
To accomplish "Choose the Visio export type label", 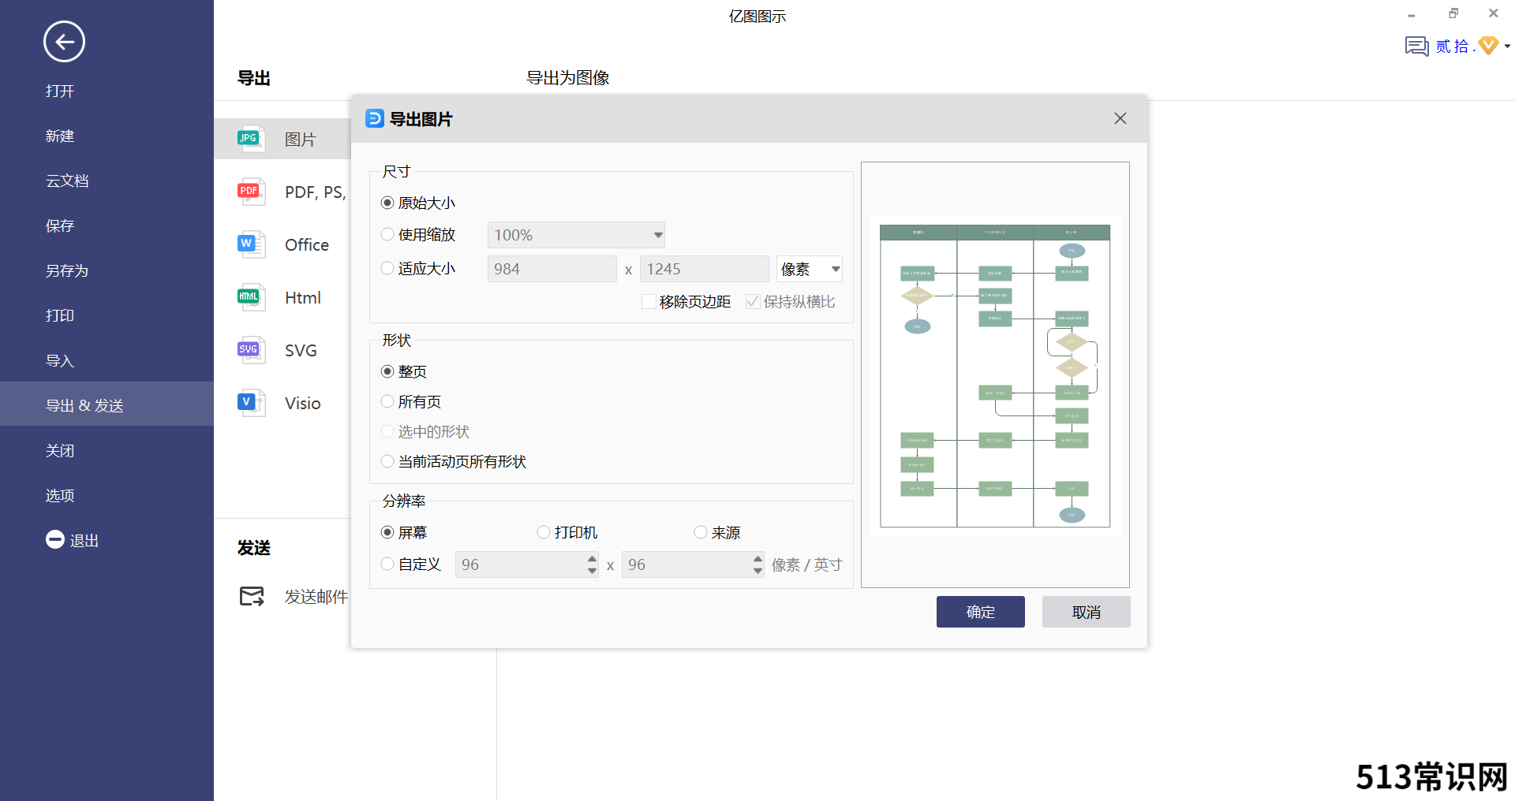I will [x=303, y=404].
